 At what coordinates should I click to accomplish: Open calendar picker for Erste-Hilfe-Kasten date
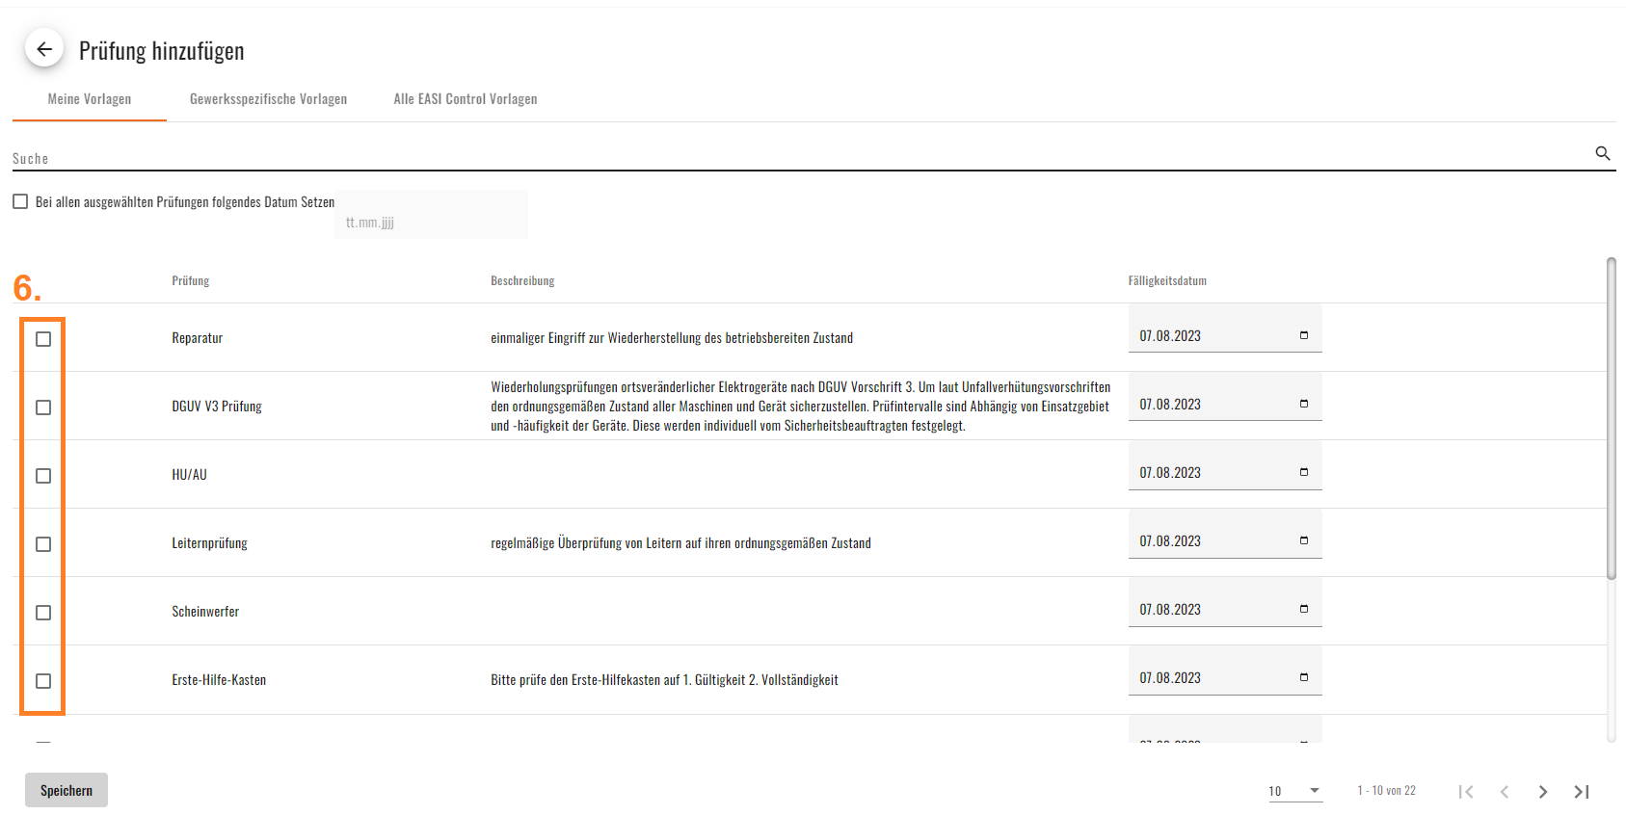click(x=1304, y=677)
